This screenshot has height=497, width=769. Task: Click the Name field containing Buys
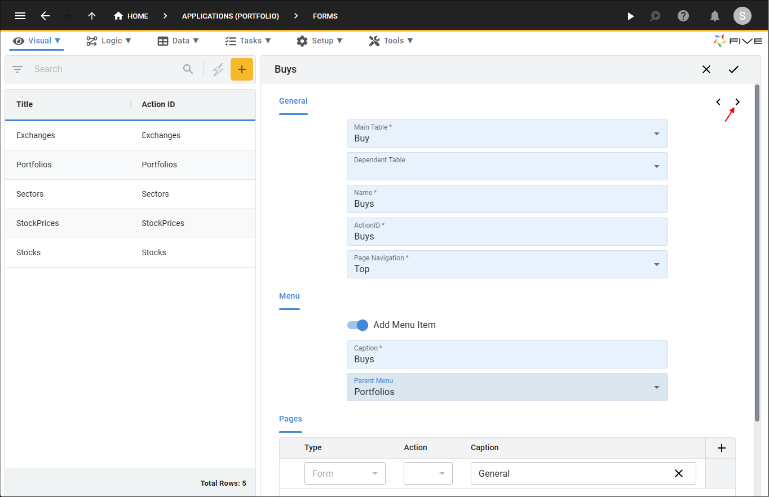point(507,199)
